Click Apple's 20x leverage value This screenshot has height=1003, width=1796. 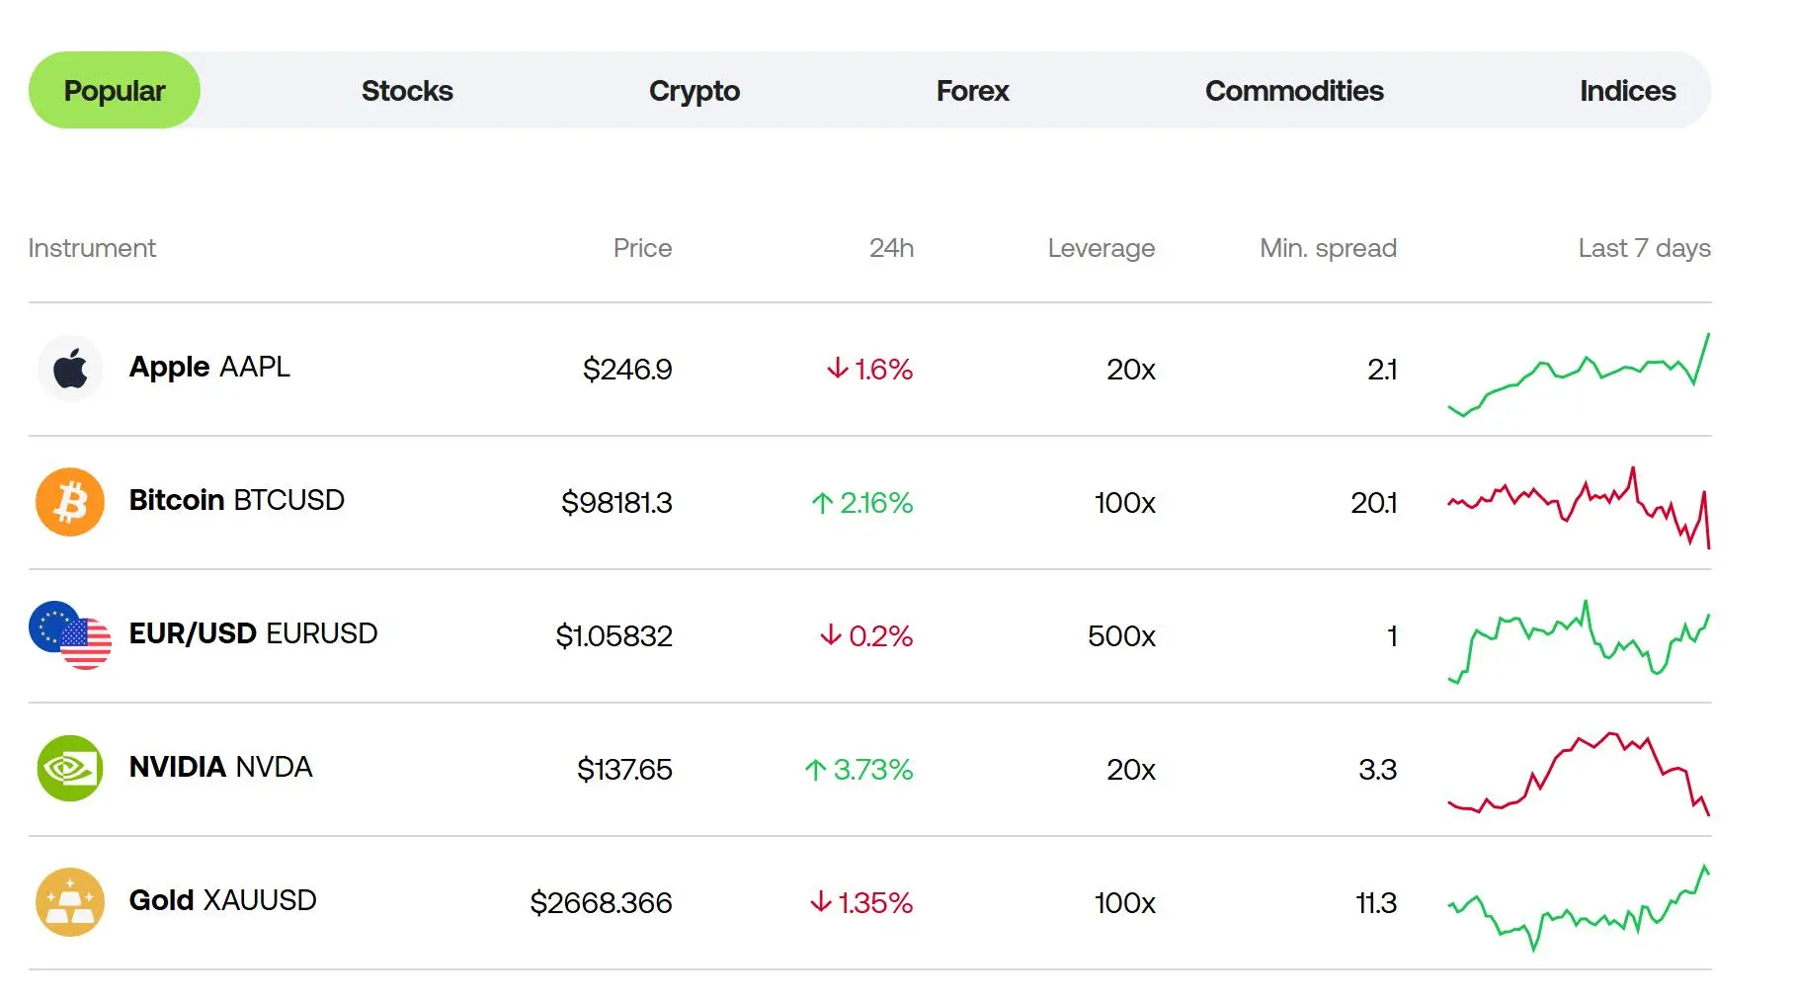1131,370
